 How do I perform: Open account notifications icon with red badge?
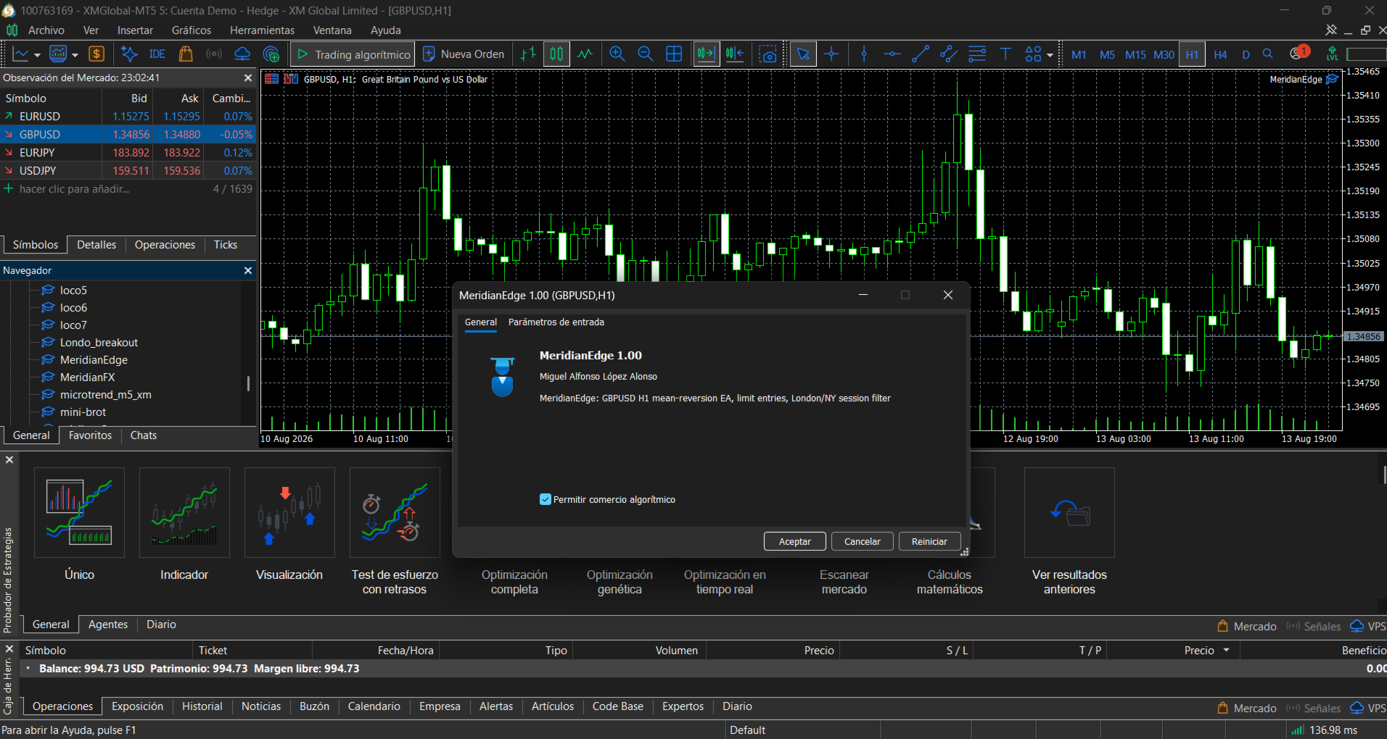[x=1298, y=53]
